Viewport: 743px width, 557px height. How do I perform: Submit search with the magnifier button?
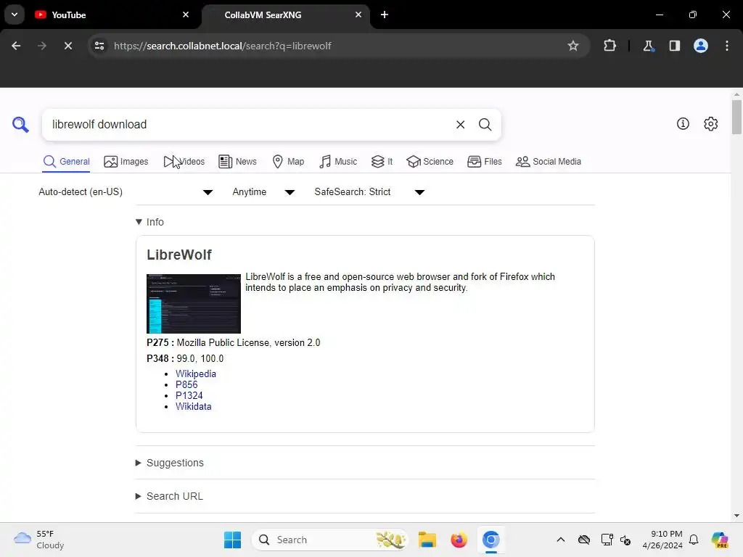(x=485, y=125)
